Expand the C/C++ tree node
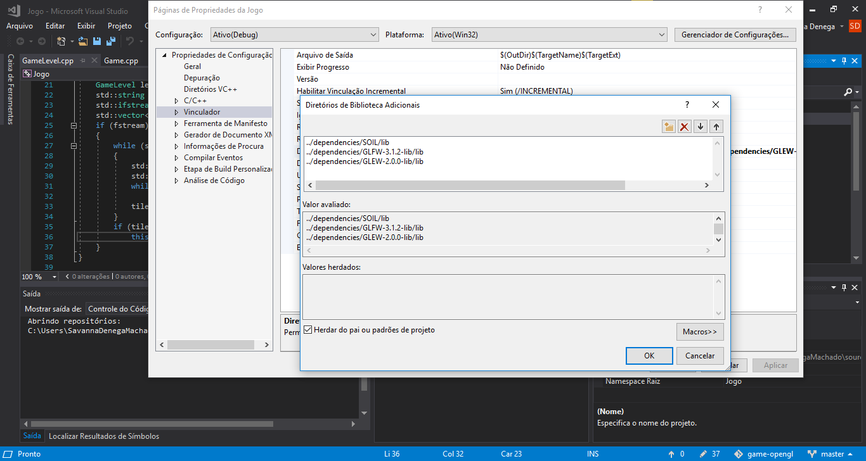Screen dimensions: 866x461 [177, 101]
